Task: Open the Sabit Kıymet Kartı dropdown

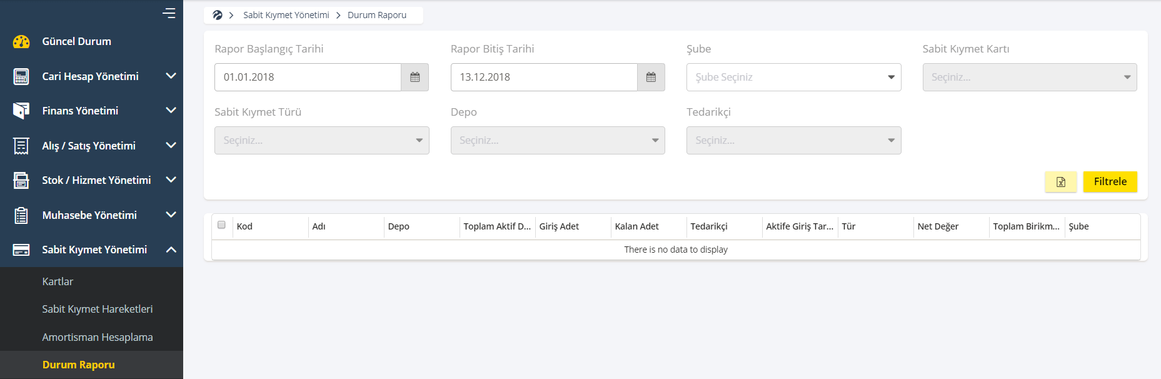Action: tap(1030, 77)
